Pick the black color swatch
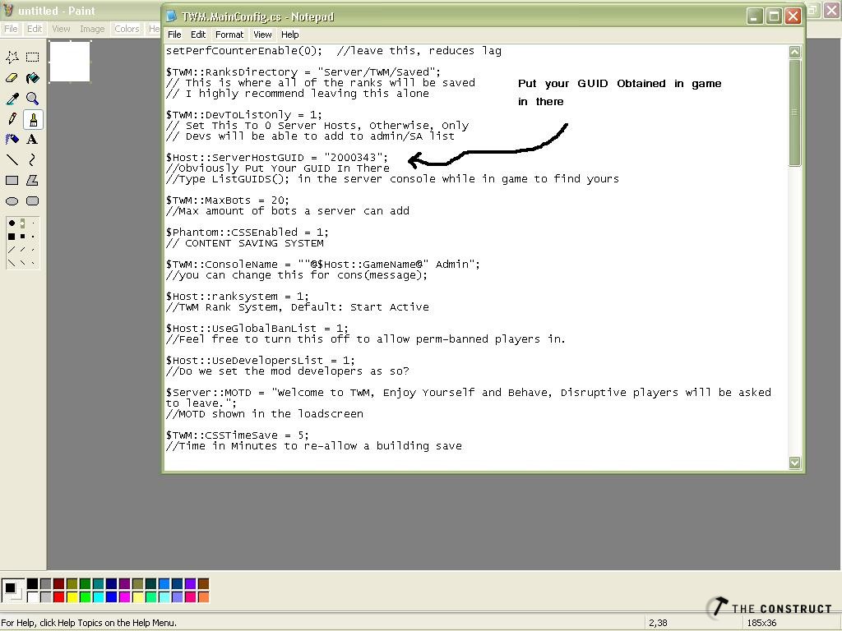 coord(32,584)
